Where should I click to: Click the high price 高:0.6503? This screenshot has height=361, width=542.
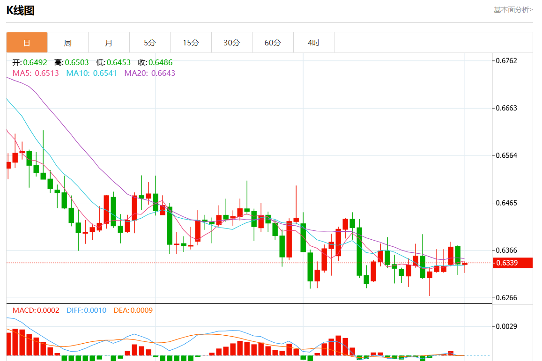click(x=72, y=63)
